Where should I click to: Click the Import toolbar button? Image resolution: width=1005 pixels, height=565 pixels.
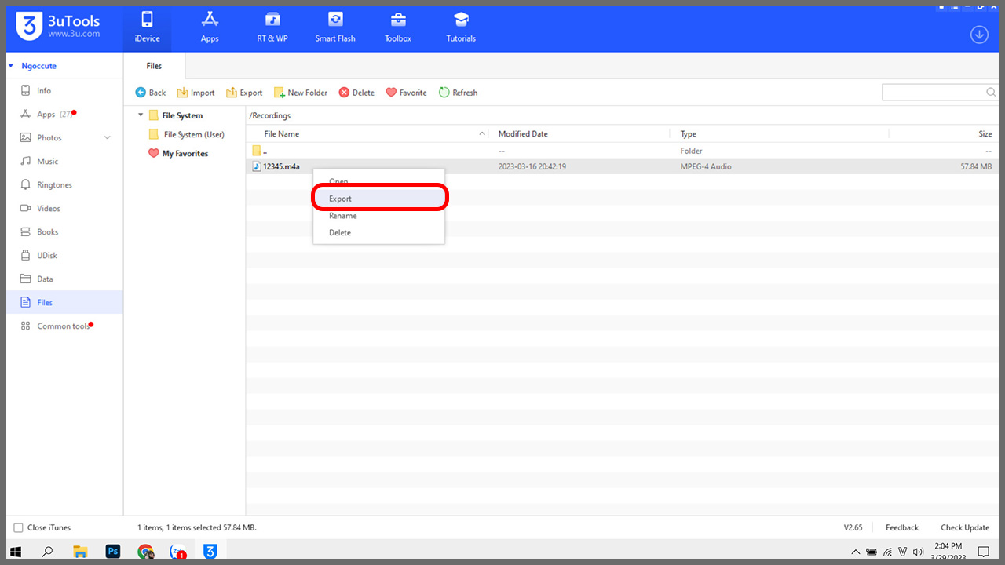click(x=196, y=93)
